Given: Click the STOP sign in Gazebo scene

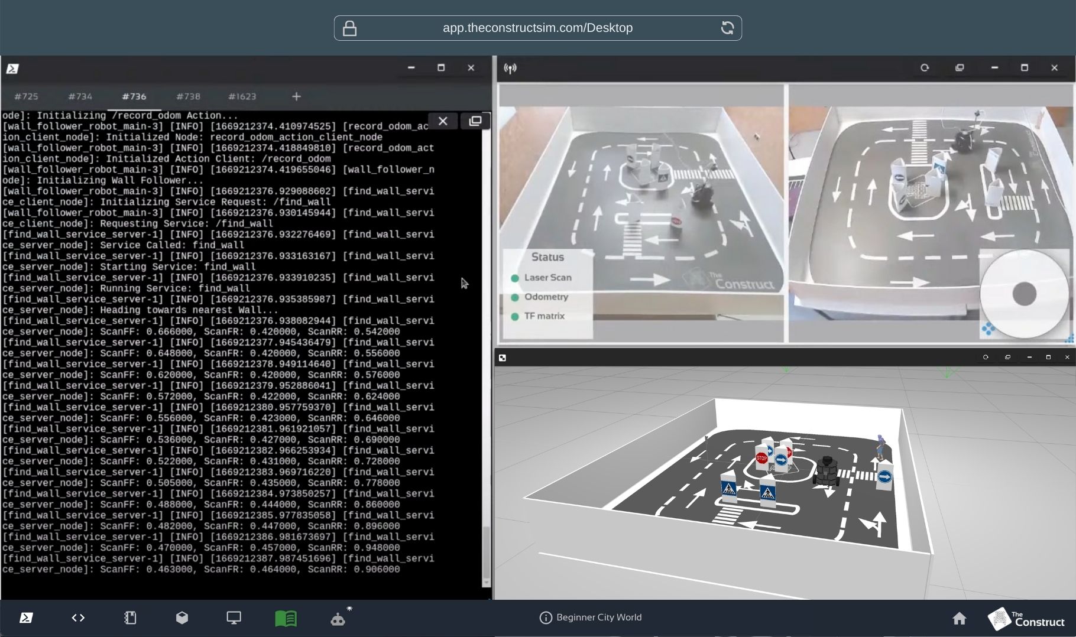Looking at the screenshot, I should point(761,459).
